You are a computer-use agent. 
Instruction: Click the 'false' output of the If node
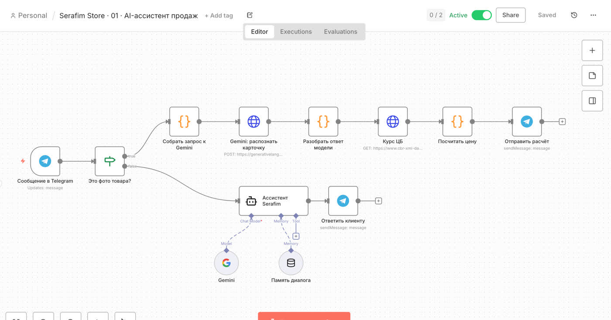(x=125, y=166)
